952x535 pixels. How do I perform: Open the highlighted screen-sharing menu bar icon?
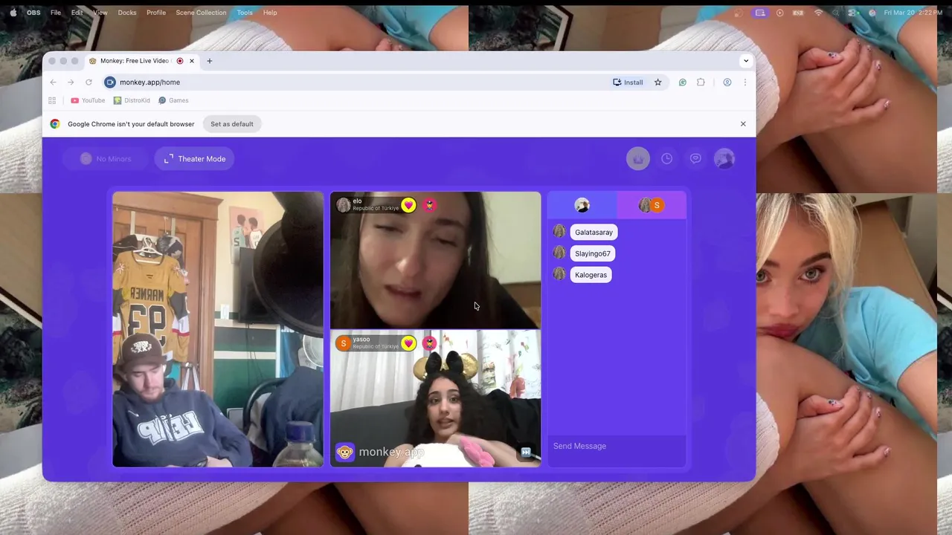tap(759, 13)
